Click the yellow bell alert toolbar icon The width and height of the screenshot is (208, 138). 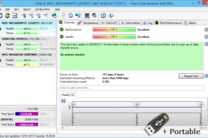(7, 16)
